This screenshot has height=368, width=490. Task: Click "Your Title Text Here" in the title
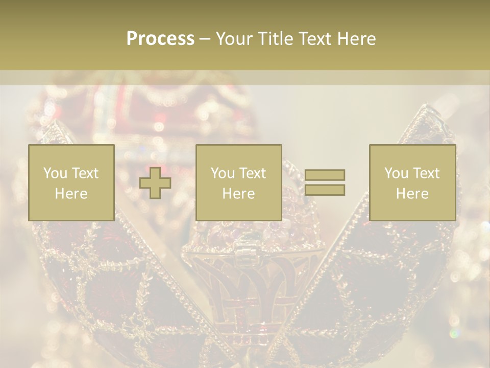[x=296, y=39]
